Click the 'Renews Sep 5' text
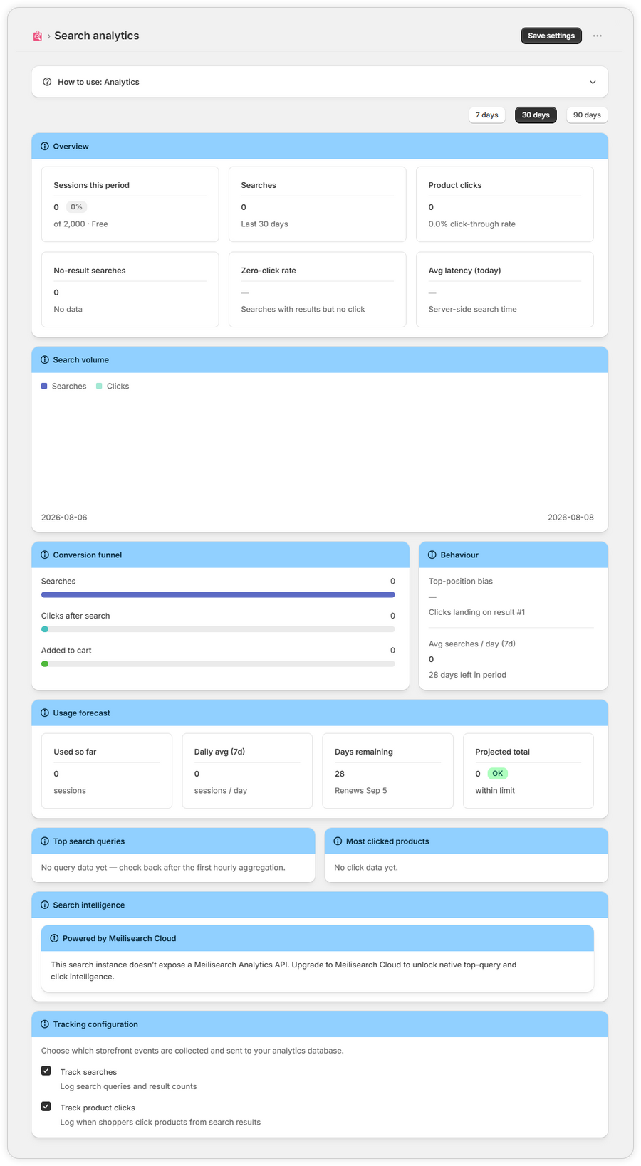This screenshot has width=641, height=1166. click(360, 790)
